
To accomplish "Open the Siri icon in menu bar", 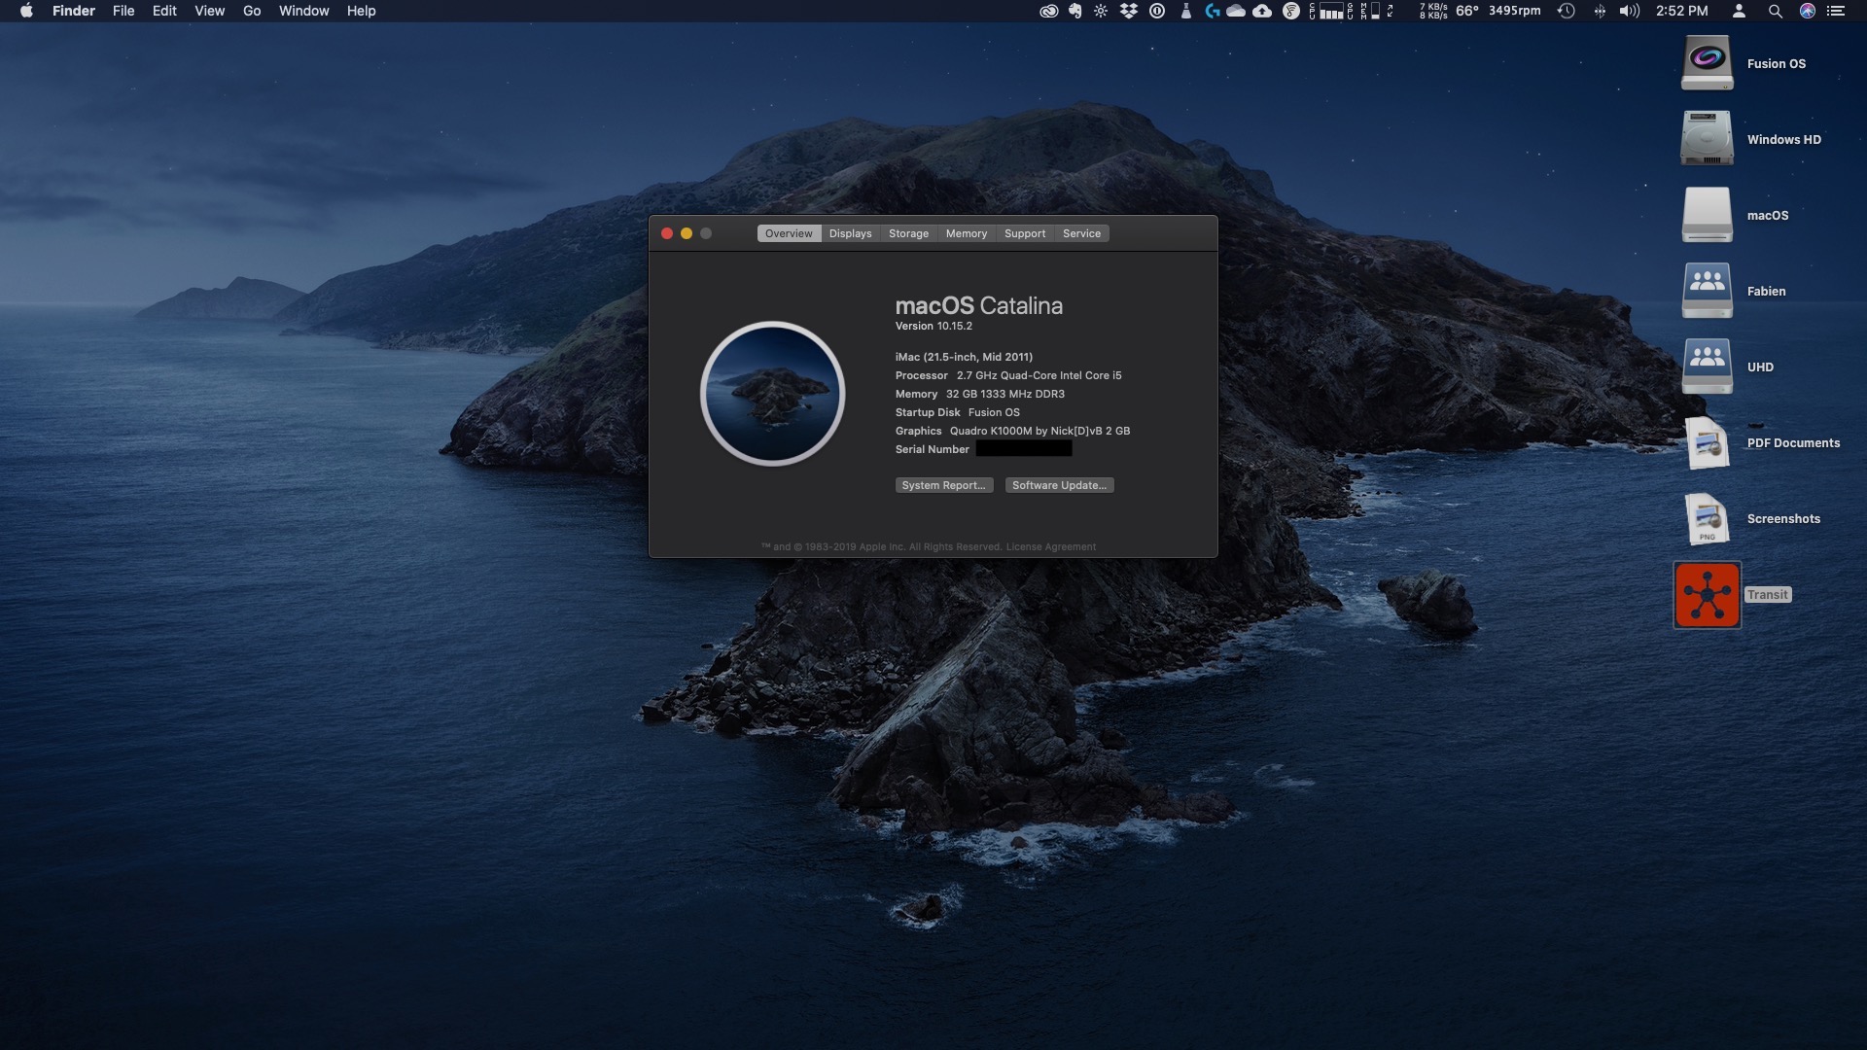I will (x=1807, y=12).
